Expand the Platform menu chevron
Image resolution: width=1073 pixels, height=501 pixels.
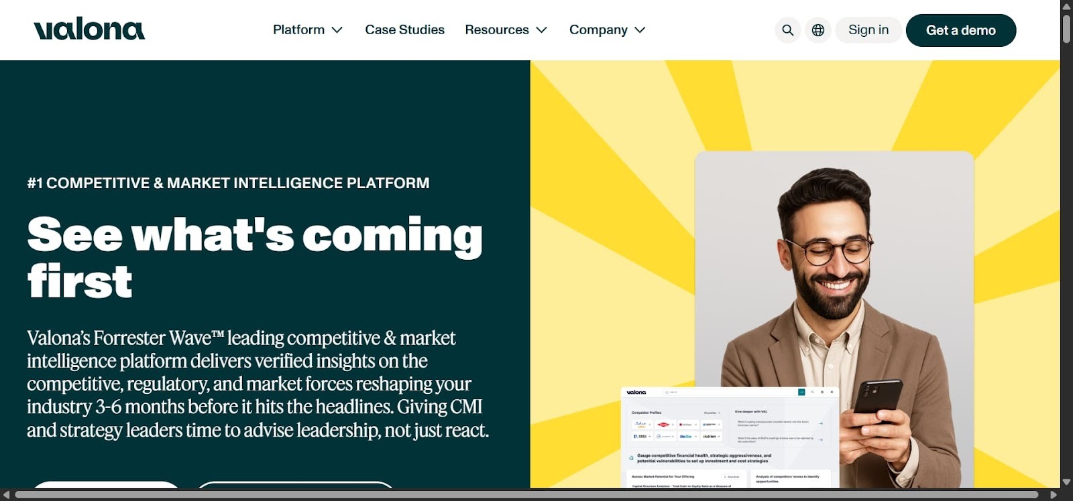337,30
